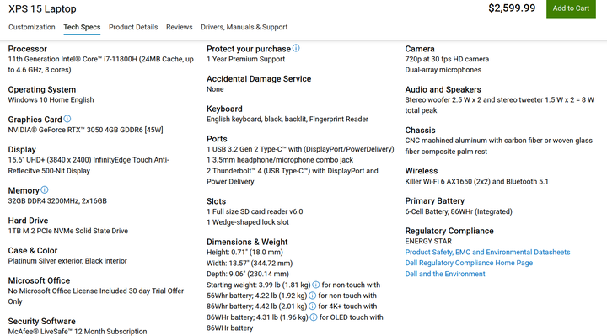Follow the Dell and the Environment link

[x=445, y=274]
